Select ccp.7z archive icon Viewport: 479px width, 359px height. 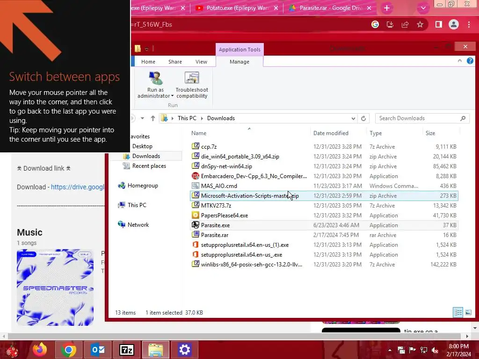pyautogui.click(x=196, y=146)
